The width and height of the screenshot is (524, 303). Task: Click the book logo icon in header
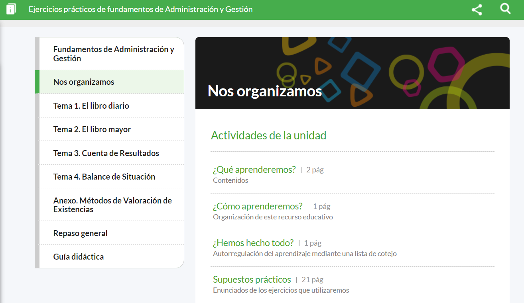point(11,9)
